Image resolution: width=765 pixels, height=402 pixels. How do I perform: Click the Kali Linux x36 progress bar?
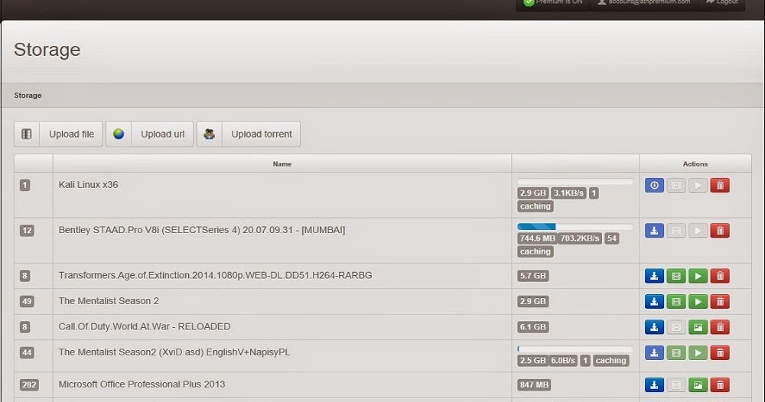point(575,182)
